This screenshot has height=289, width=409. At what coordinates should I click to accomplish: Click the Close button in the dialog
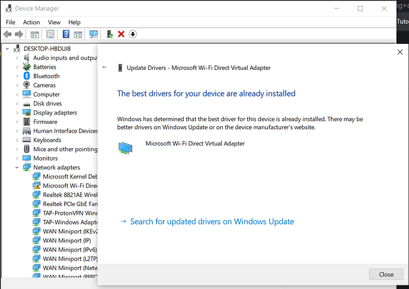(x=386, y=274)
